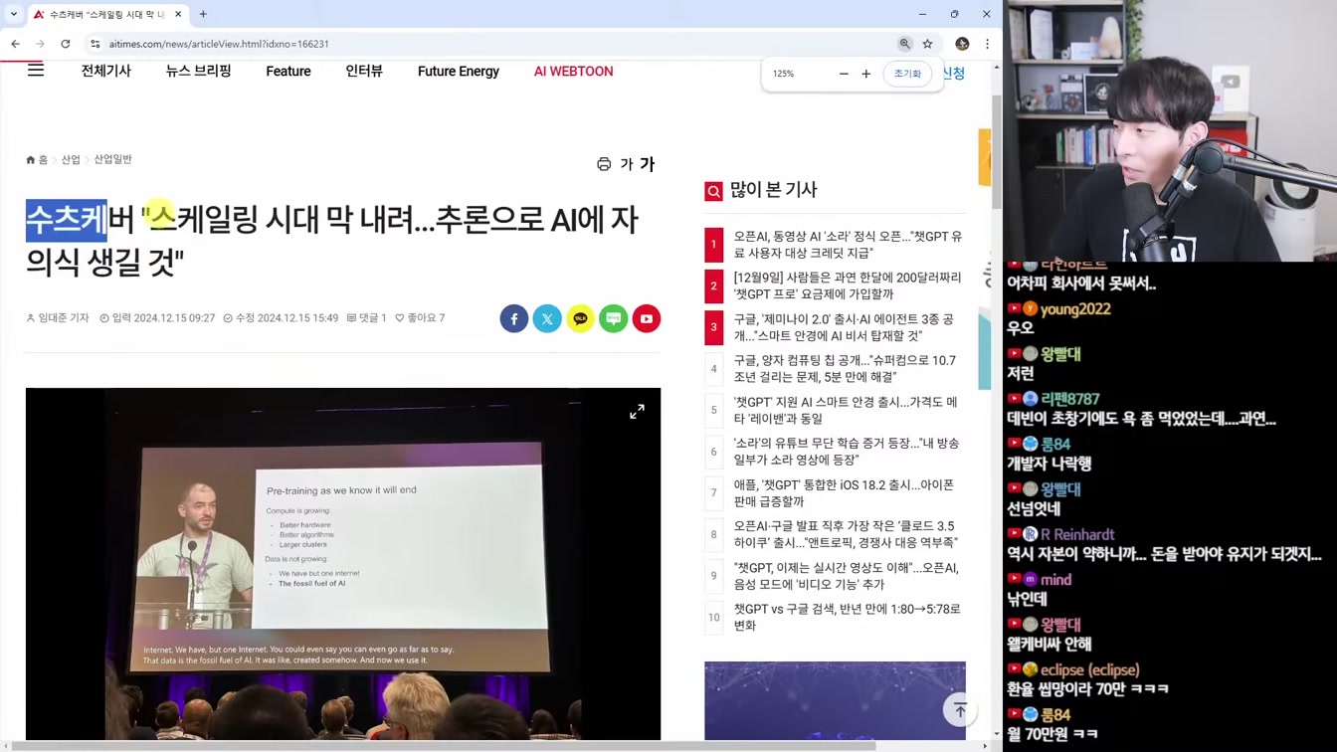Click the 산업 breadcrumb link
Image resolution: width=1337 pixels, height=752 pixels.
tap(71, 159)
